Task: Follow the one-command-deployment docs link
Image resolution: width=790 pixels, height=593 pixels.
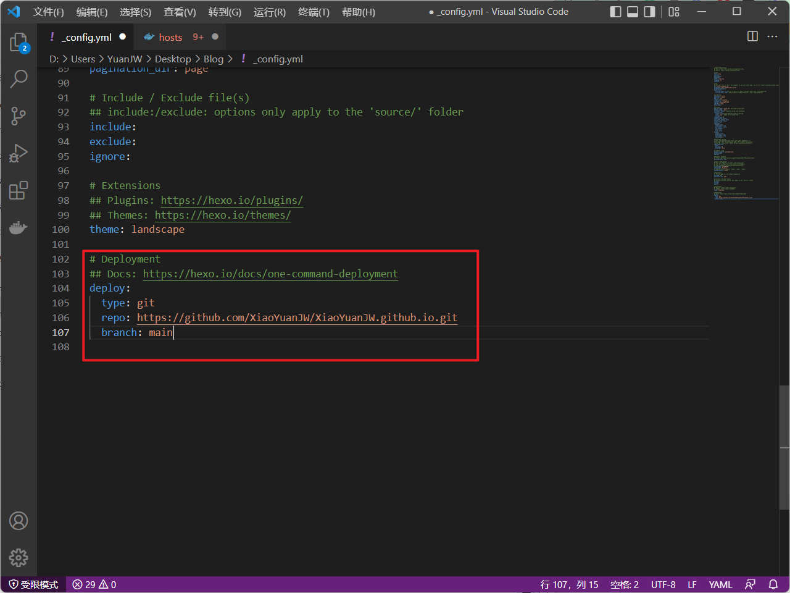Action: [270, 274]
